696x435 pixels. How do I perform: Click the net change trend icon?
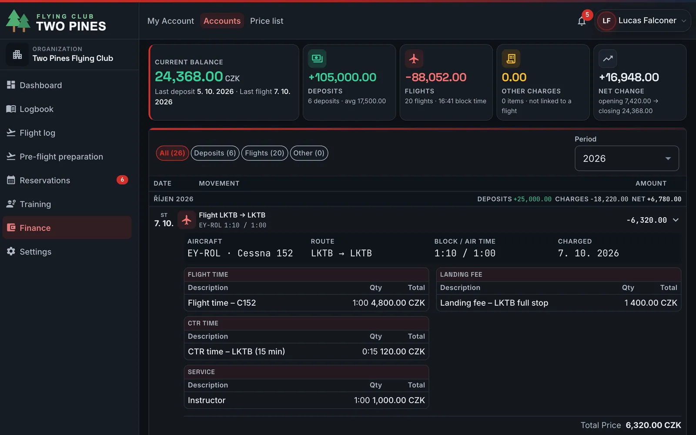(608, 58)
